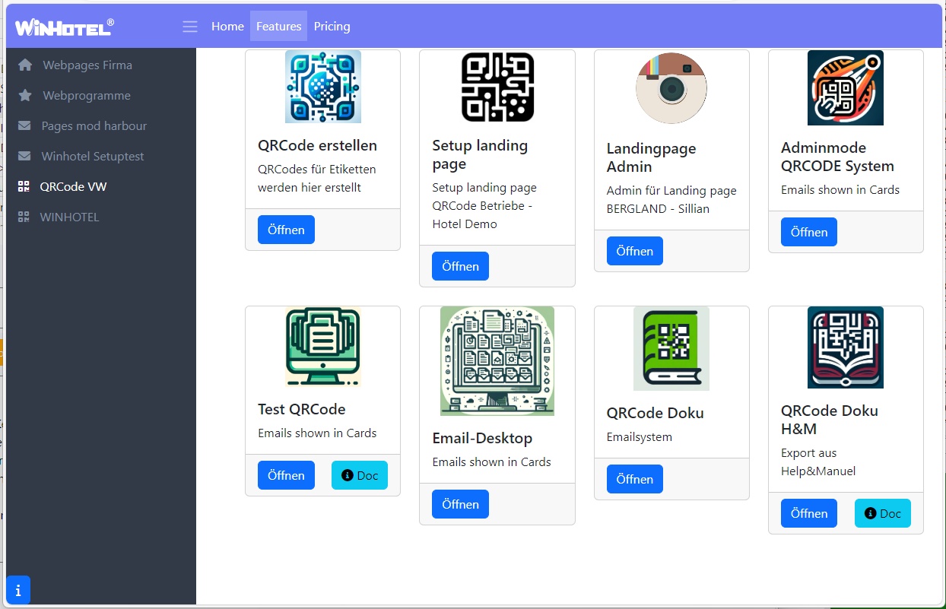Screen dimensions: 946x609
Task: Click the Adminmode QRCODE System title
Action: point(837,157)
